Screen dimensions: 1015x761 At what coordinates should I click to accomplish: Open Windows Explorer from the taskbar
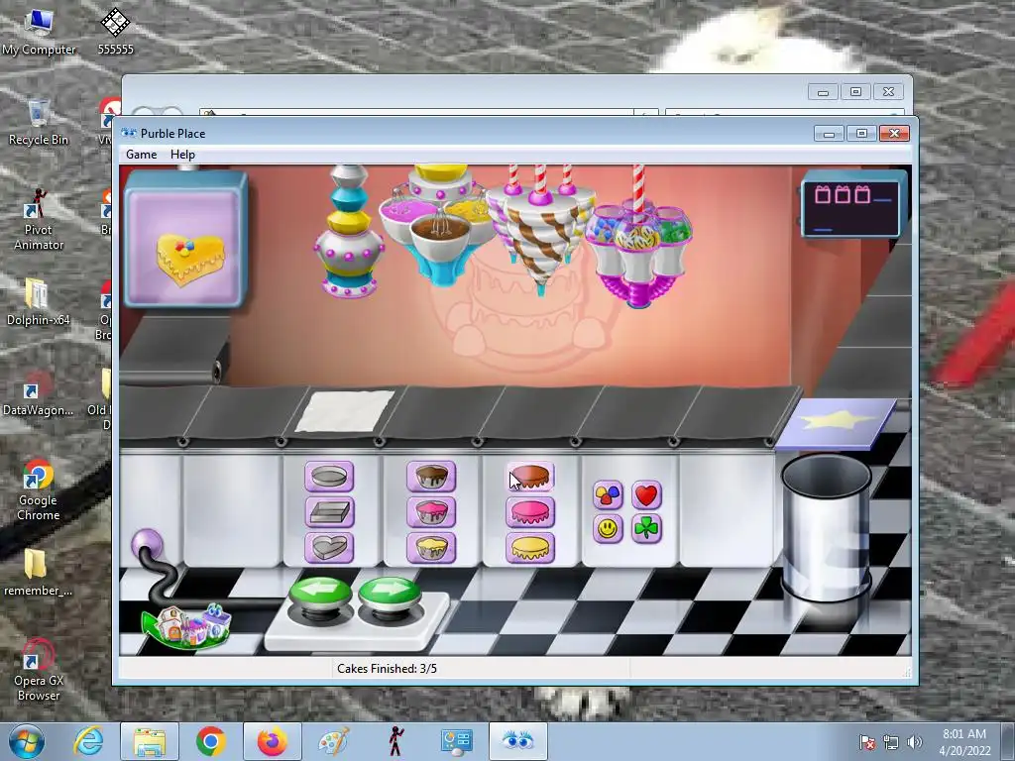coord(150,741)
